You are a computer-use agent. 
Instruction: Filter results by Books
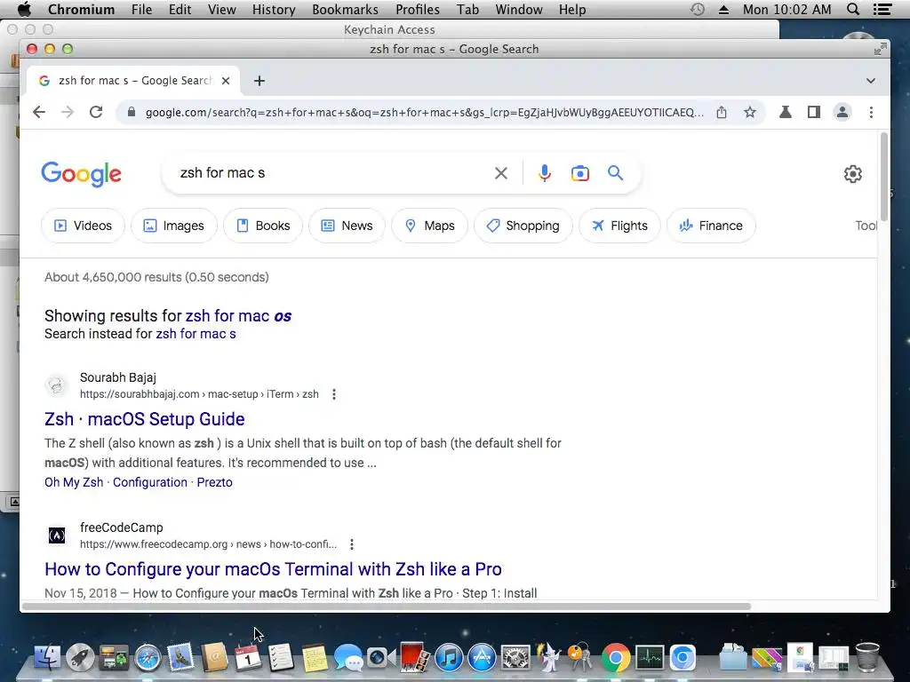click(263, 226)
